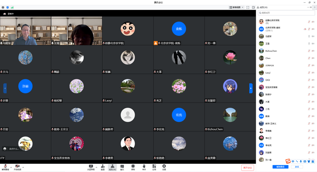Unmute microphone via 解除静音 toolbar icon

(x=5, y=167)
